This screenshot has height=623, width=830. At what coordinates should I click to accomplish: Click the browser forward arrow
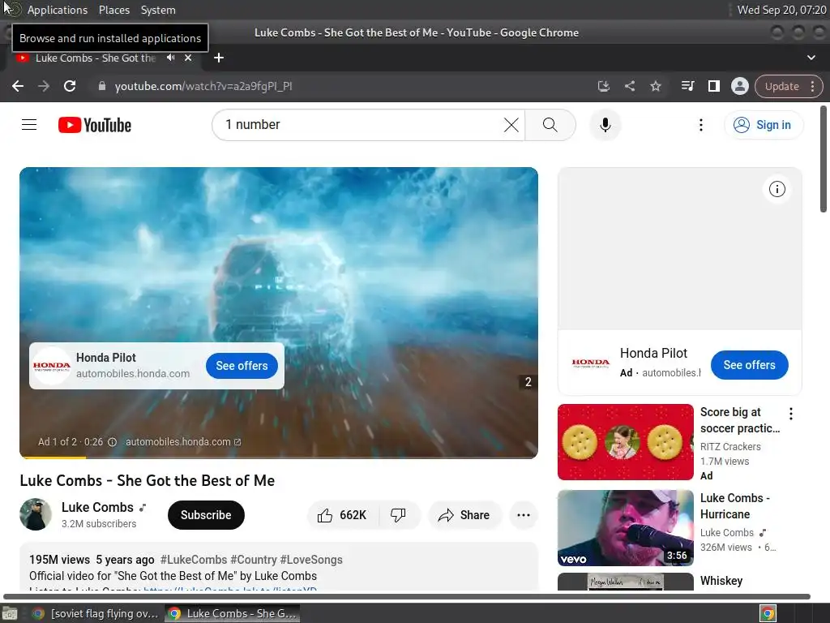(44, 86)
